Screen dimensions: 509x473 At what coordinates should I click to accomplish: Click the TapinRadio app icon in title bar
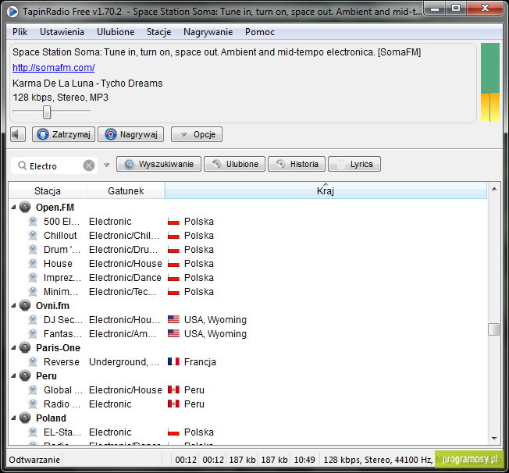tap(12, 12)
